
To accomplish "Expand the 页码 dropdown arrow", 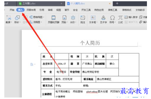I will [x=67, y=22].
